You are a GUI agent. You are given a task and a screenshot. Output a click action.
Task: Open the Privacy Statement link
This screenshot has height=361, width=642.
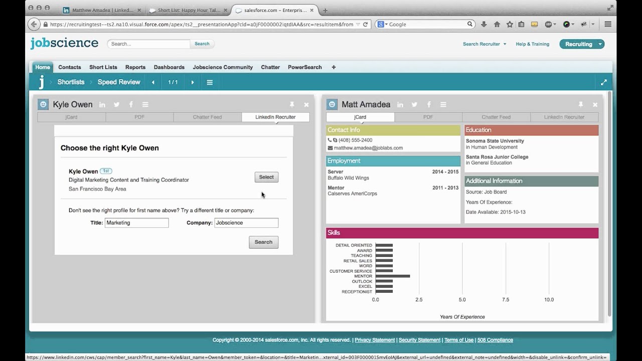375,340
